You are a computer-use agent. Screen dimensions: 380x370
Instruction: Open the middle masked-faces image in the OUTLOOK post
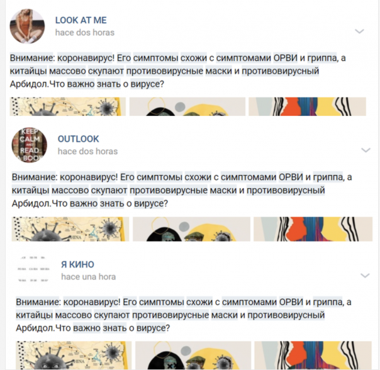click(191, 229)
